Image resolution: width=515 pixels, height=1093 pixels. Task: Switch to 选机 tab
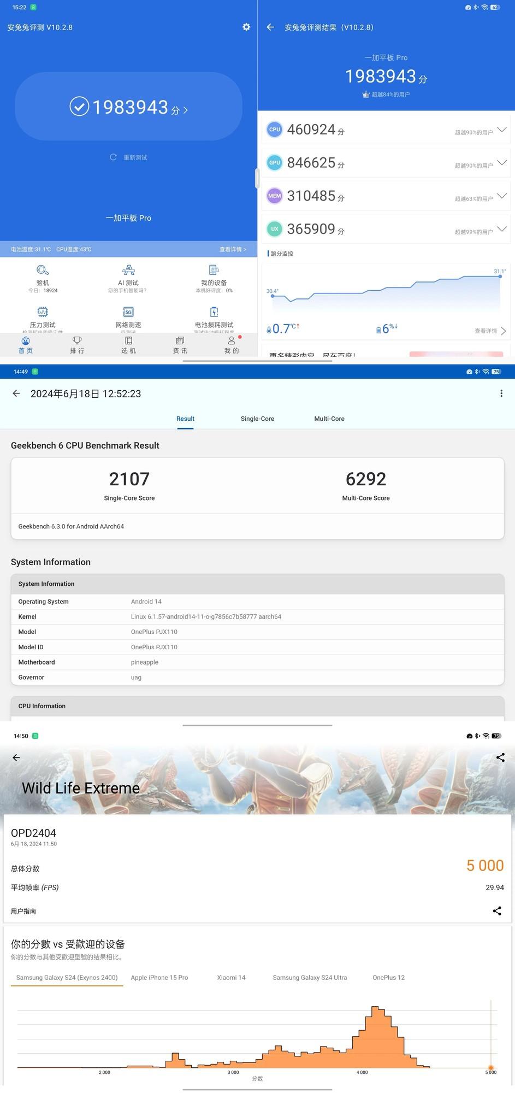(x=128, y=345)
